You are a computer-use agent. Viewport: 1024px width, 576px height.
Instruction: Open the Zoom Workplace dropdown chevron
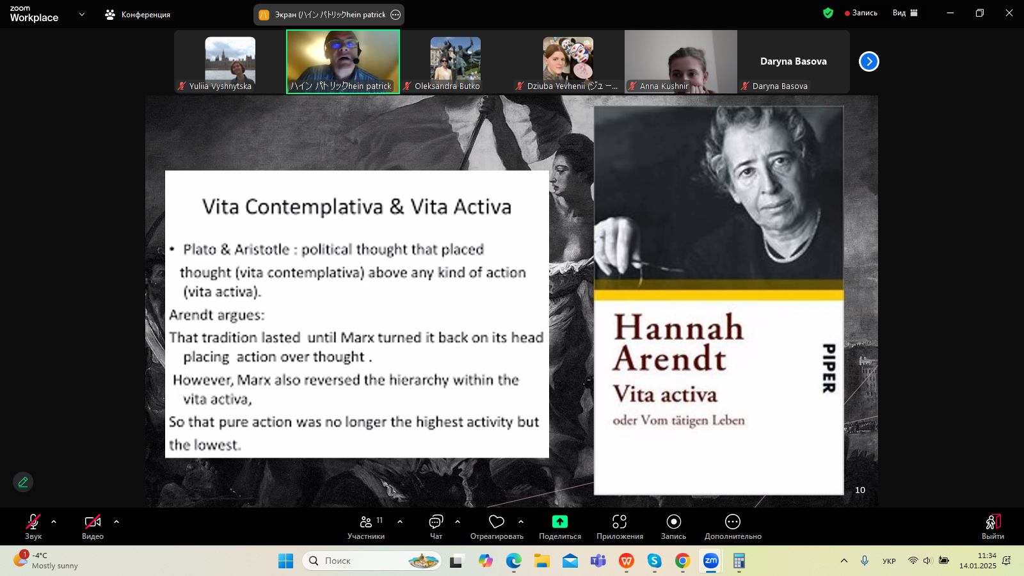82,14
